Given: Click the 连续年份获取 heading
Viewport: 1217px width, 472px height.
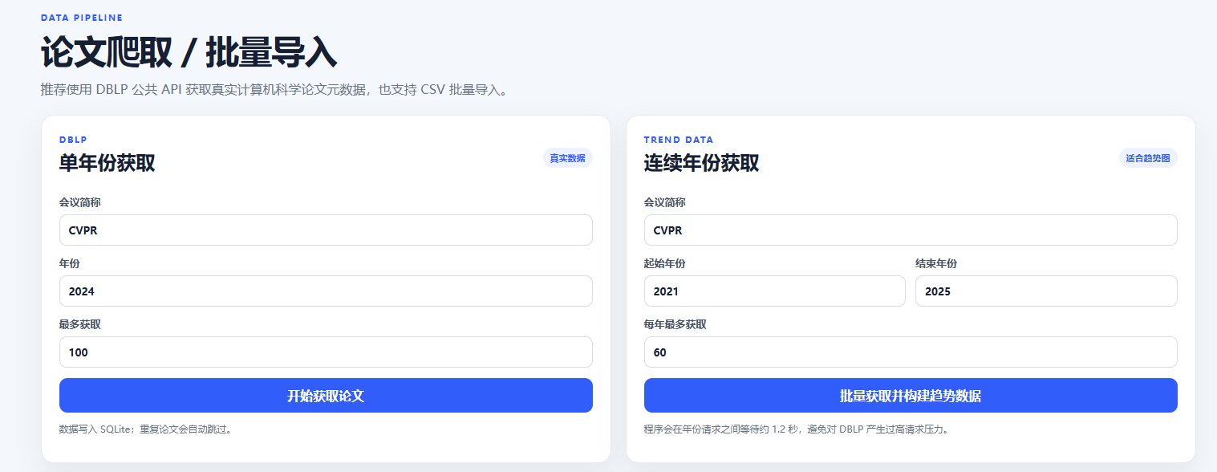Looking at the screenshot, I should (702, 163).
